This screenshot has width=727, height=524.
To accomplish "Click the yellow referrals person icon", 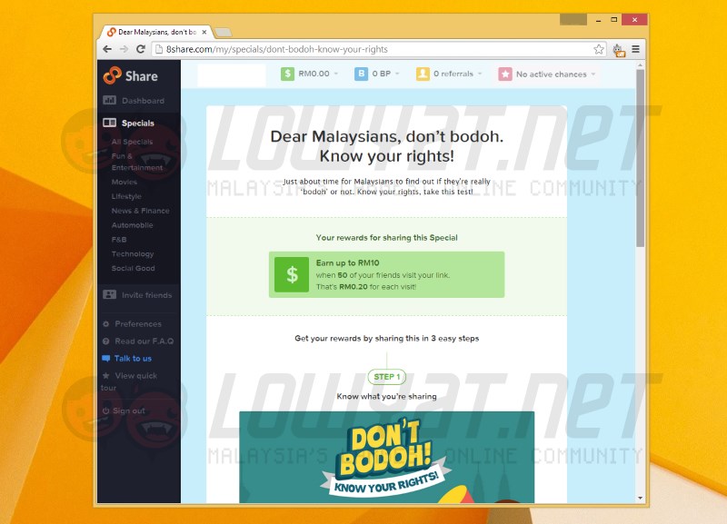I will pos(423,74).
